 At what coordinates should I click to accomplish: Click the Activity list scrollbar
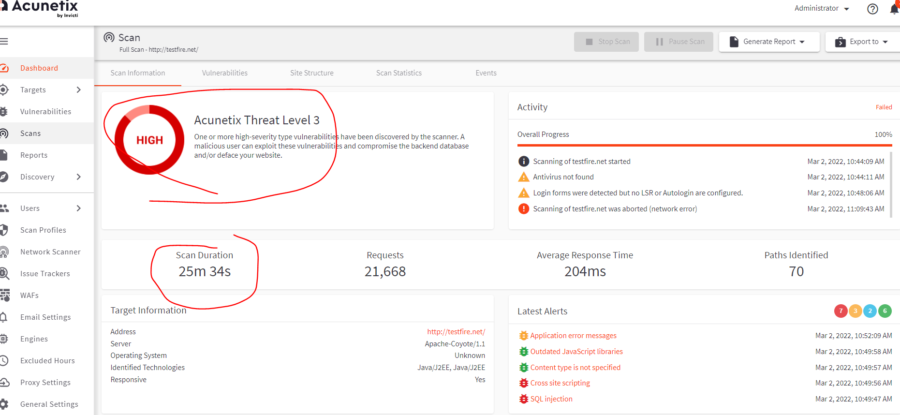click(891, 185)
